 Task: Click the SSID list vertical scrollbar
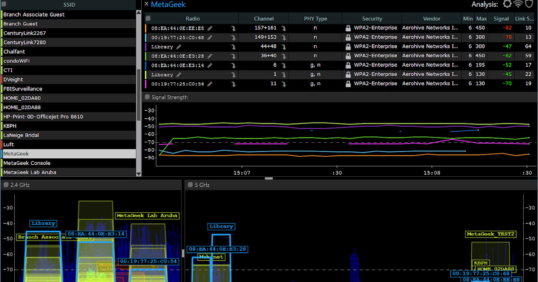pos(139,95)
